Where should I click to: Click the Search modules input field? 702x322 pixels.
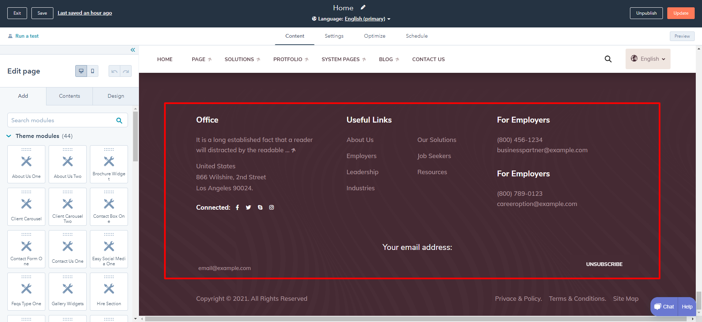click(x=62, y=120)
